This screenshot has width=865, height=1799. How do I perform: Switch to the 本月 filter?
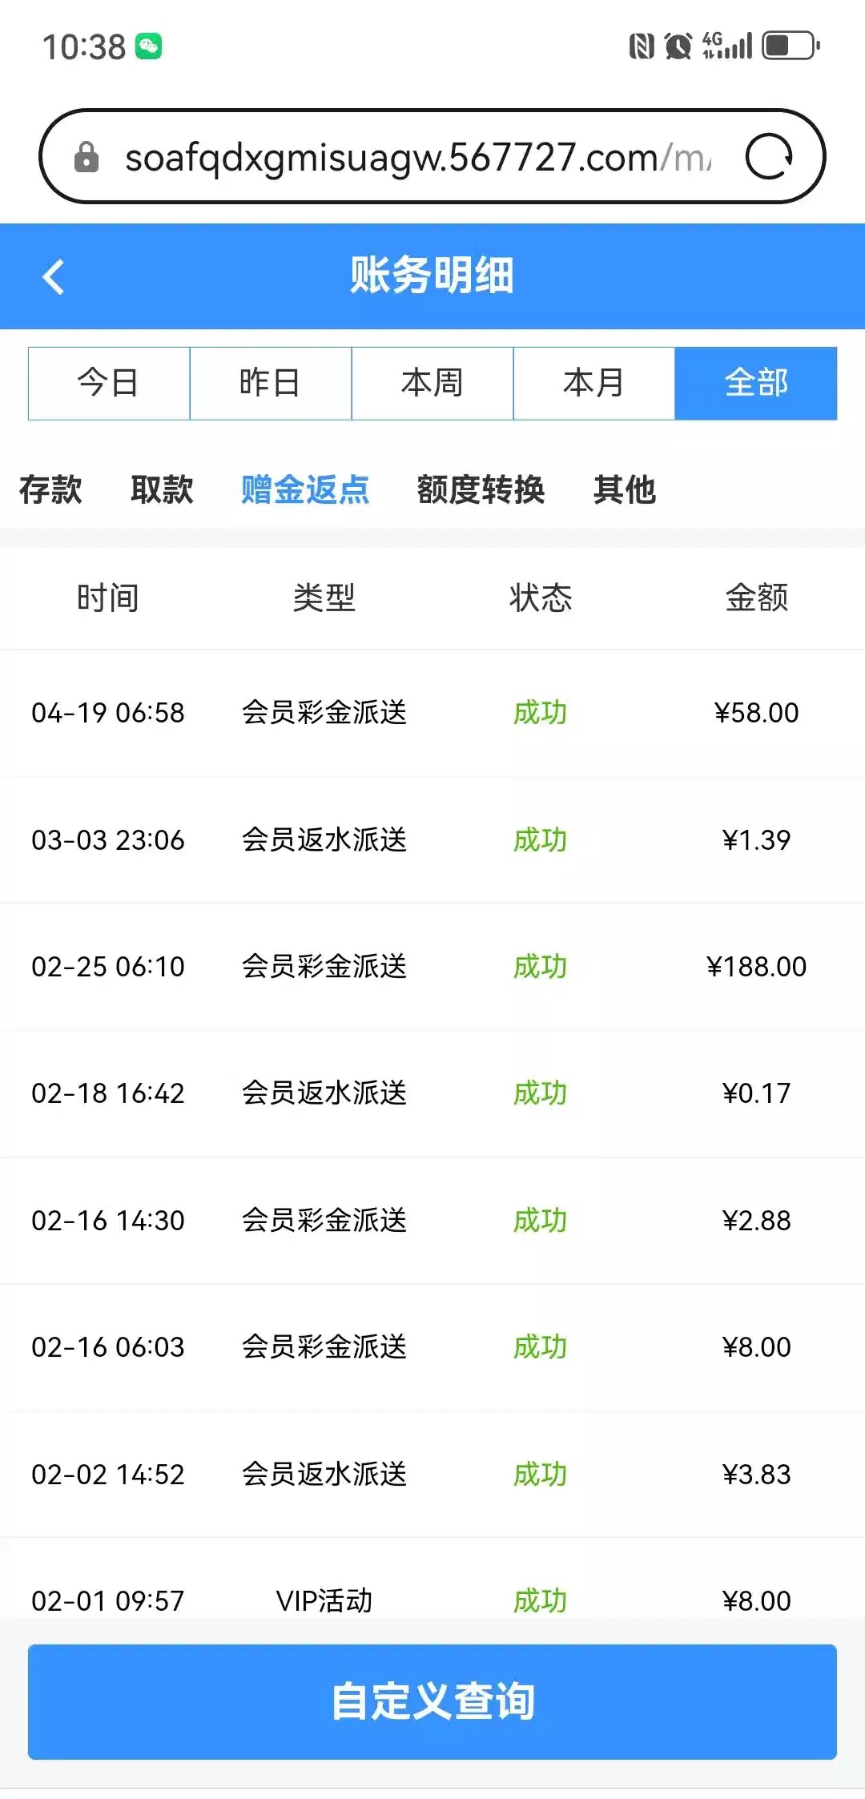tap(594, 383)
